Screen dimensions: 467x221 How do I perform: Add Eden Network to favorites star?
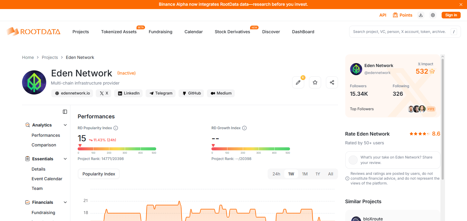[x=315, y=82]
